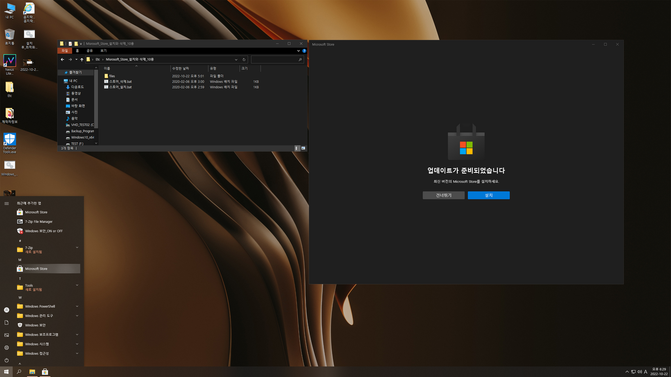
Task: Click the 설치 (Install) button in Microsoft Store
Action: (x=488, y=195)
